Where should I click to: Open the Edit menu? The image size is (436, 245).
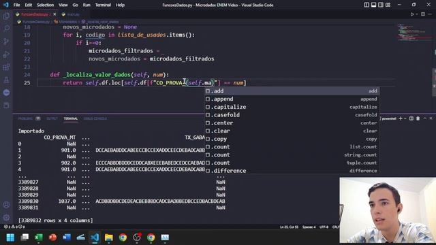coord(29,5)
